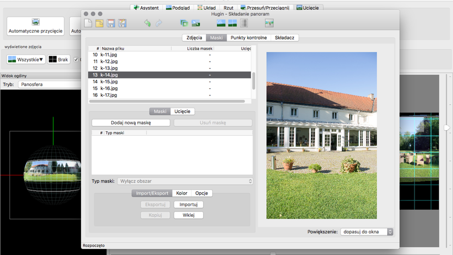Open the Typ maski dropdown showing Wyłącz obszar

(x=185, y=181)
